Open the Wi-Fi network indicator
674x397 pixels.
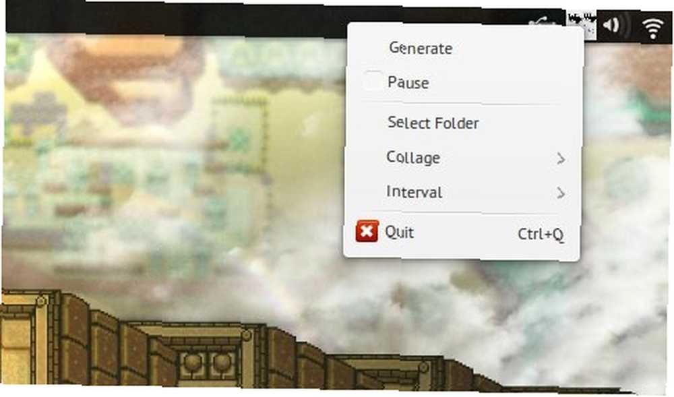(653, 28)
